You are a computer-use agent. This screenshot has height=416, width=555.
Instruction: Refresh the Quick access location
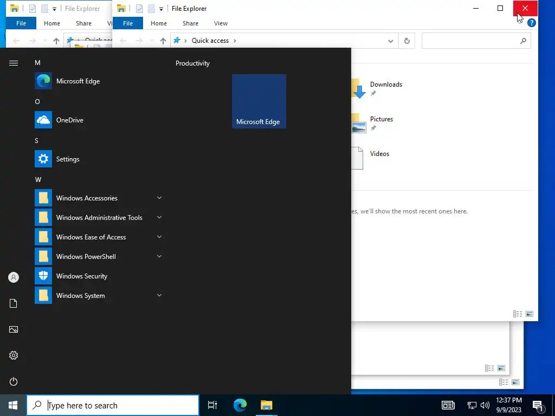[406, 41]
